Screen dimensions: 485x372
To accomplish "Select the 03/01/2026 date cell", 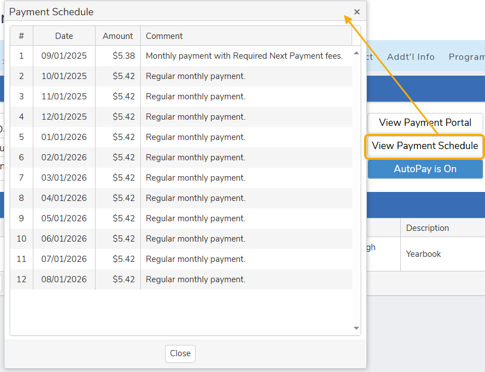I will pyautogui.click(x=64, y=178).
